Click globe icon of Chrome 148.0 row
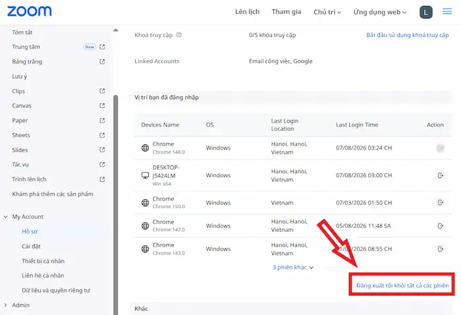The height and width of the screenshot is (315, 461). point(146,148)
